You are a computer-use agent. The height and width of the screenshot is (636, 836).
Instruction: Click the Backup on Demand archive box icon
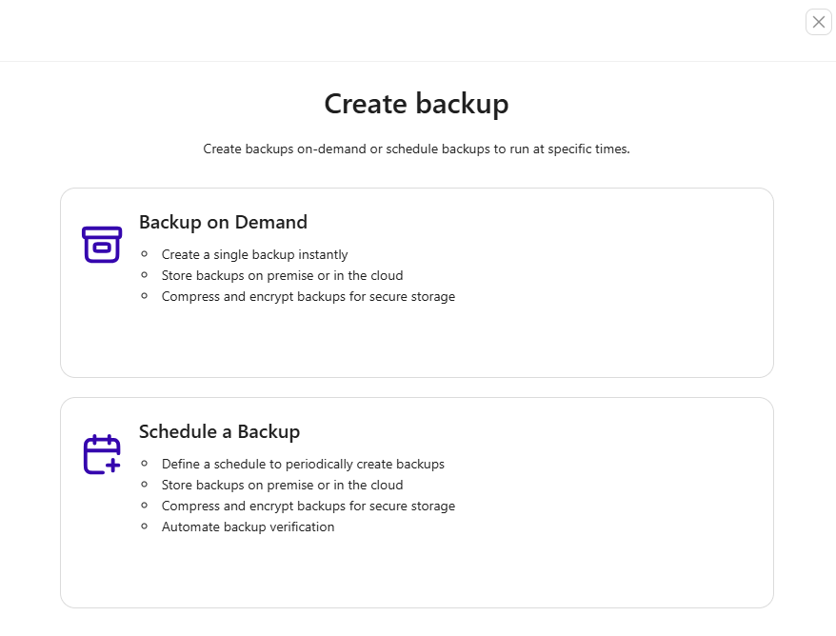coord(102,244)
